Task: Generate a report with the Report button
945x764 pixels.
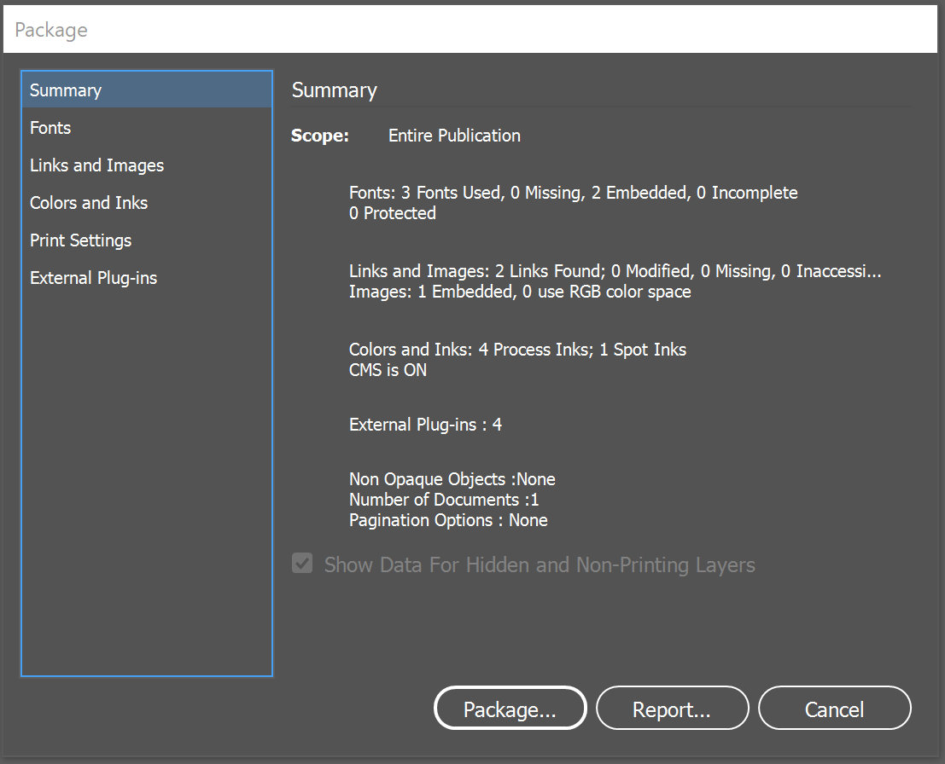Action: tap(672, 708)
